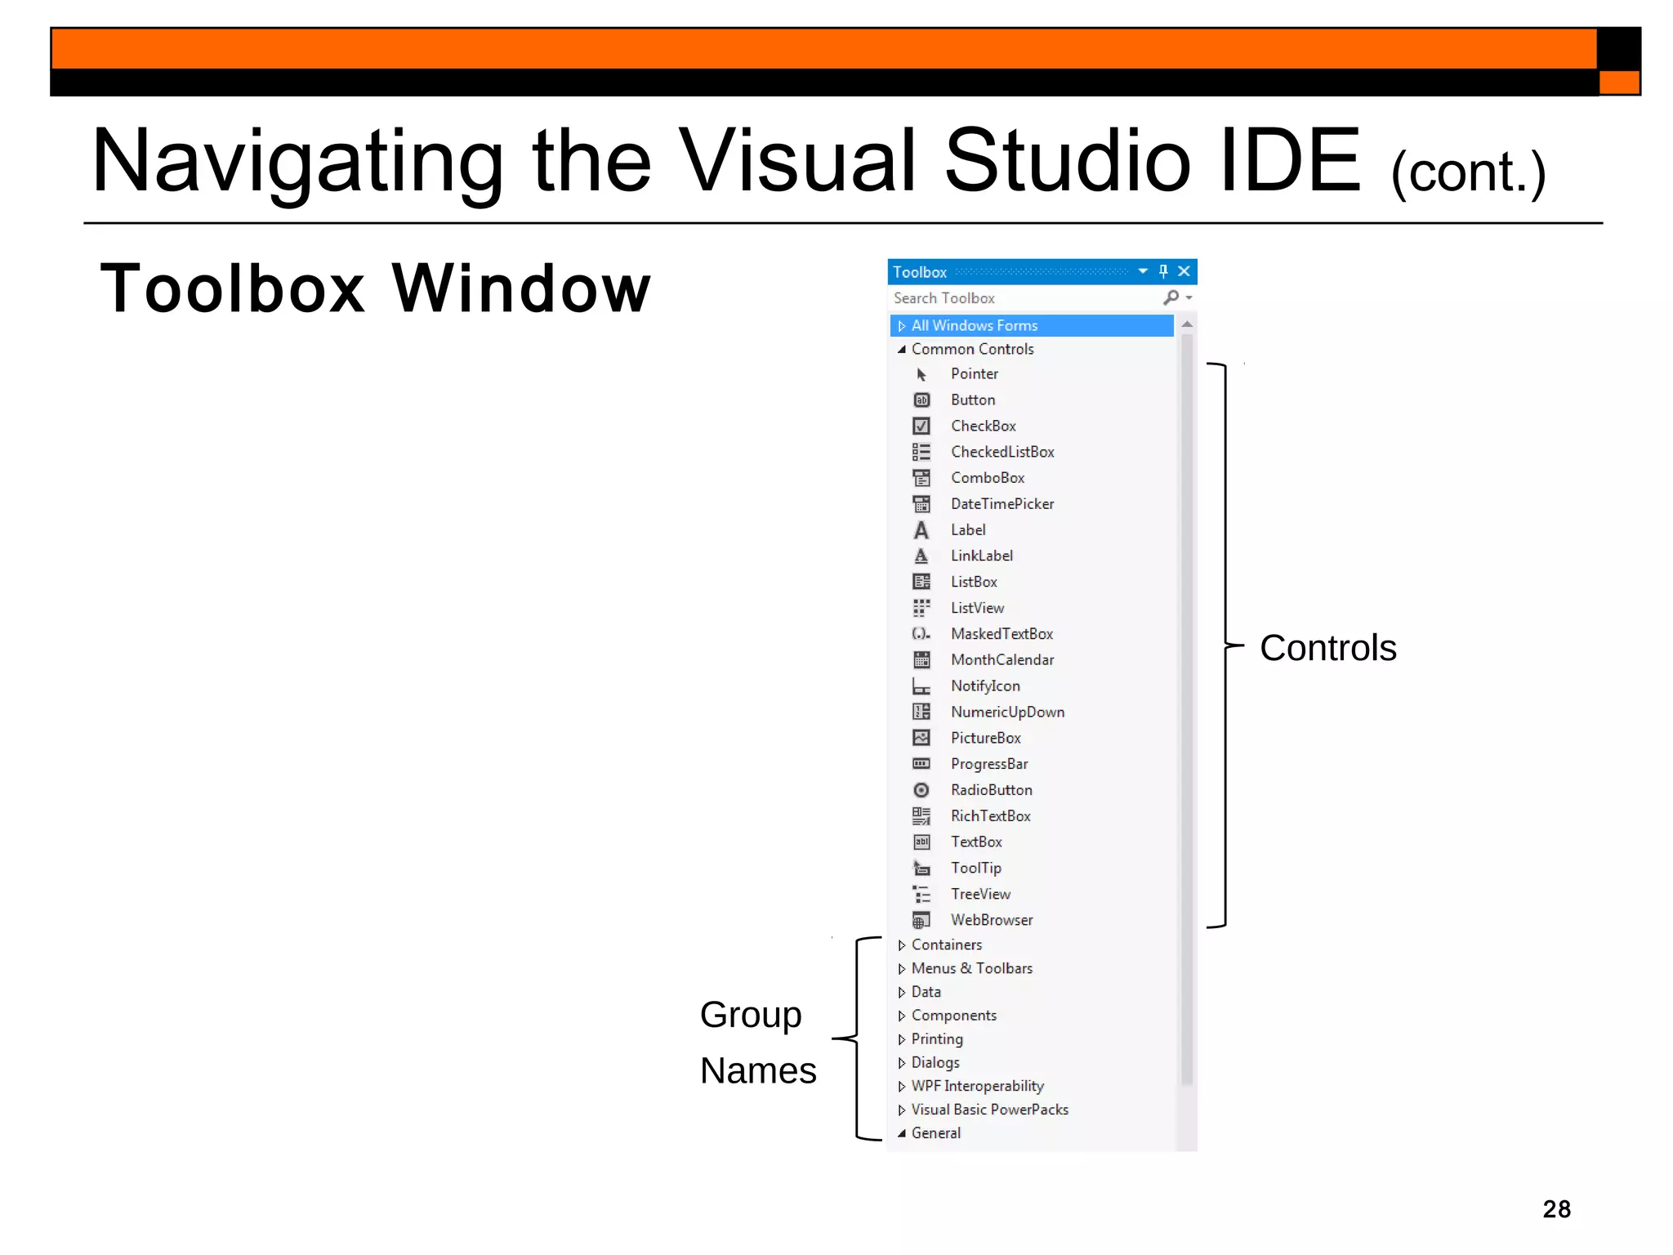
Task: Click the Toolbox vertical scrollbar thumb
Action: (1187, 709)
